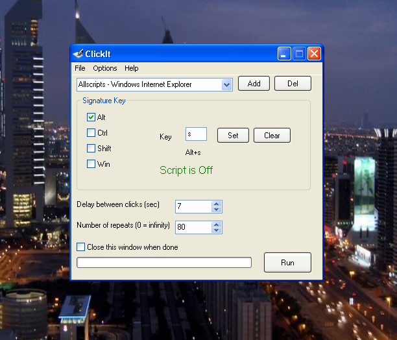This screenshot has width=397, height=340.
Task: Click the empty progress bar
Action: (x=164, y=263)
